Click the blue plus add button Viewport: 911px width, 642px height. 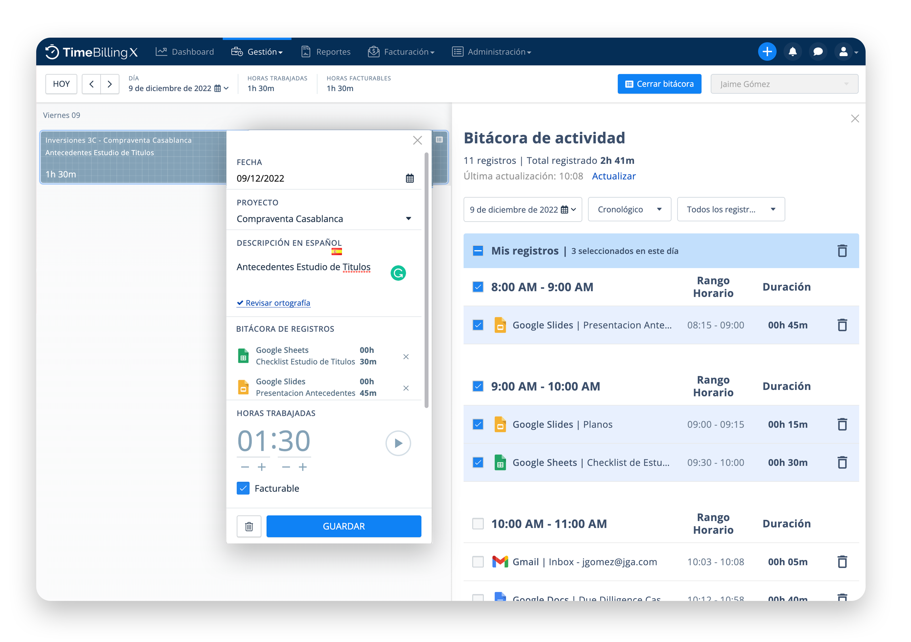pos(767,52)
